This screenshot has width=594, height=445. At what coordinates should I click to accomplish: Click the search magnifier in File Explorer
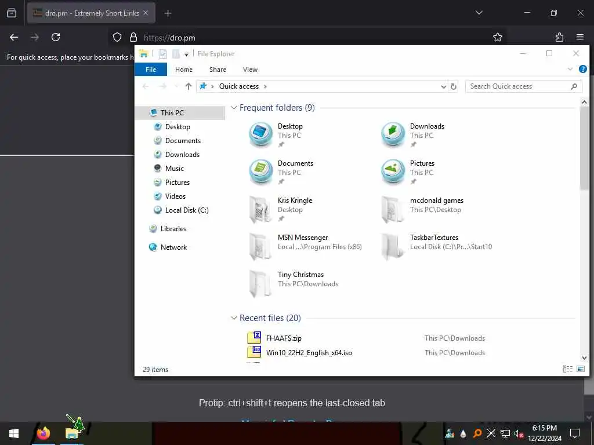574,87
